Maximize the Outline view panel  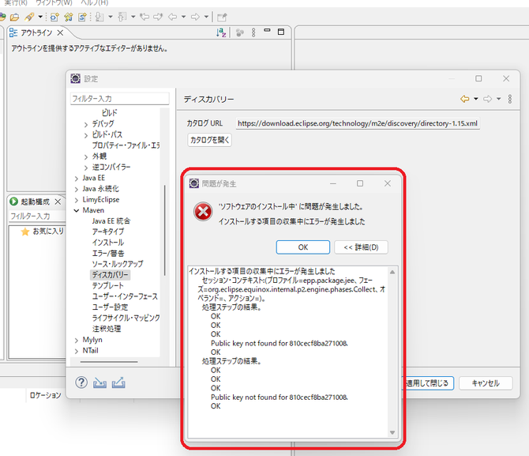(x=281, y=32)
